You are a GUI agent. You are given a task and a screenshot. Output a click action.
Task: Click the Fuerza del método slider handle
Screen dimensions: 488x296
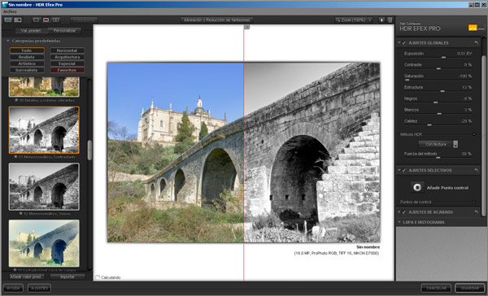438,158
